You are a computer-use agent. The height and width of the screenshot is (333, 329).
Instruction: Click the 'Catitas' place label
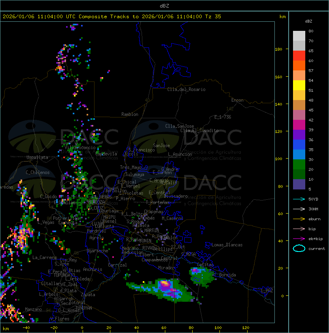205,265
